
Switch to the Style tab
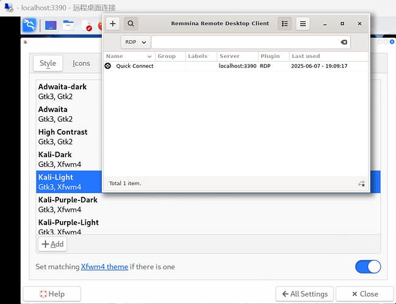pos(48,63)
